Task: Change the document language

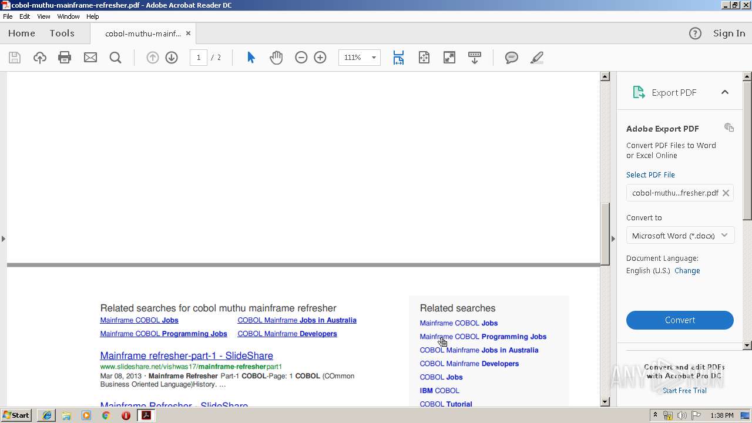Action: pos(687,271)
